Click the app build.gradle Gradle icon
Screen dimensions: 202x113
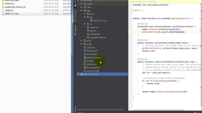tap(88, 34)
